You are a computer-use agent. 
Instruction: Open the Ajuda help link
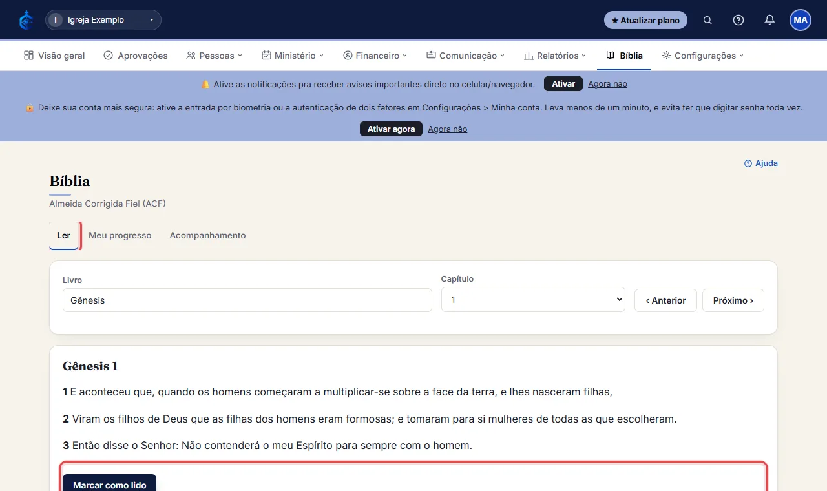761,163
